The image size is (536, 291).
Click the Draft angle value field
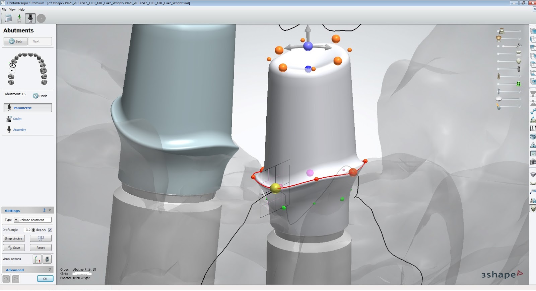[x=27, y=230]
